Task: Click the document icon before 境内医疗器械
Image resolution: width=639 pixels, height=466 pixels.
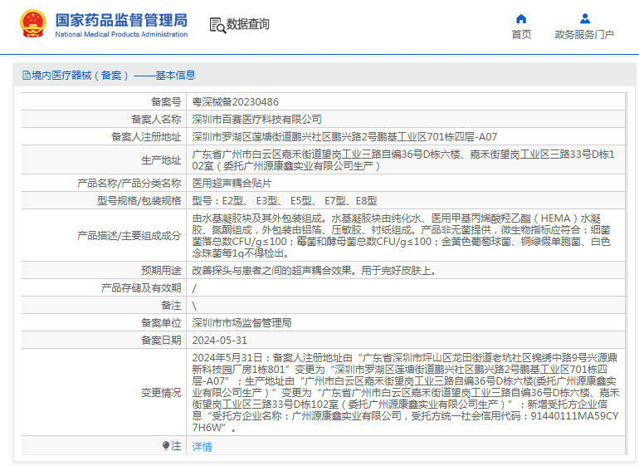Action: [x=26, y=75]
